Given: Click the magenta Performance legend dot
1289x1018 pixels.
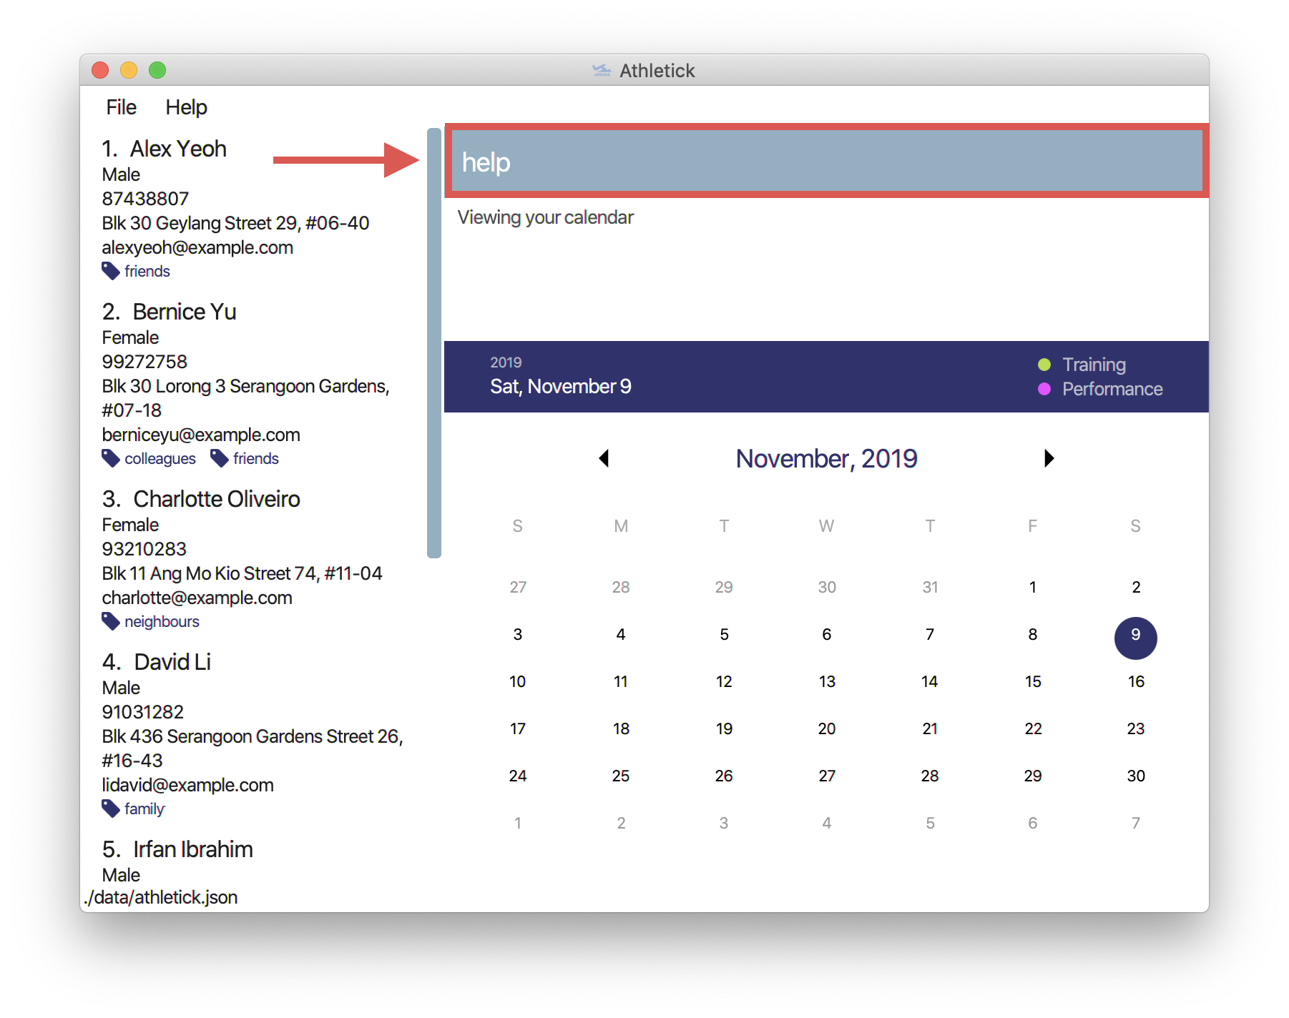Looking at the screenshot, I should 1044,389.
